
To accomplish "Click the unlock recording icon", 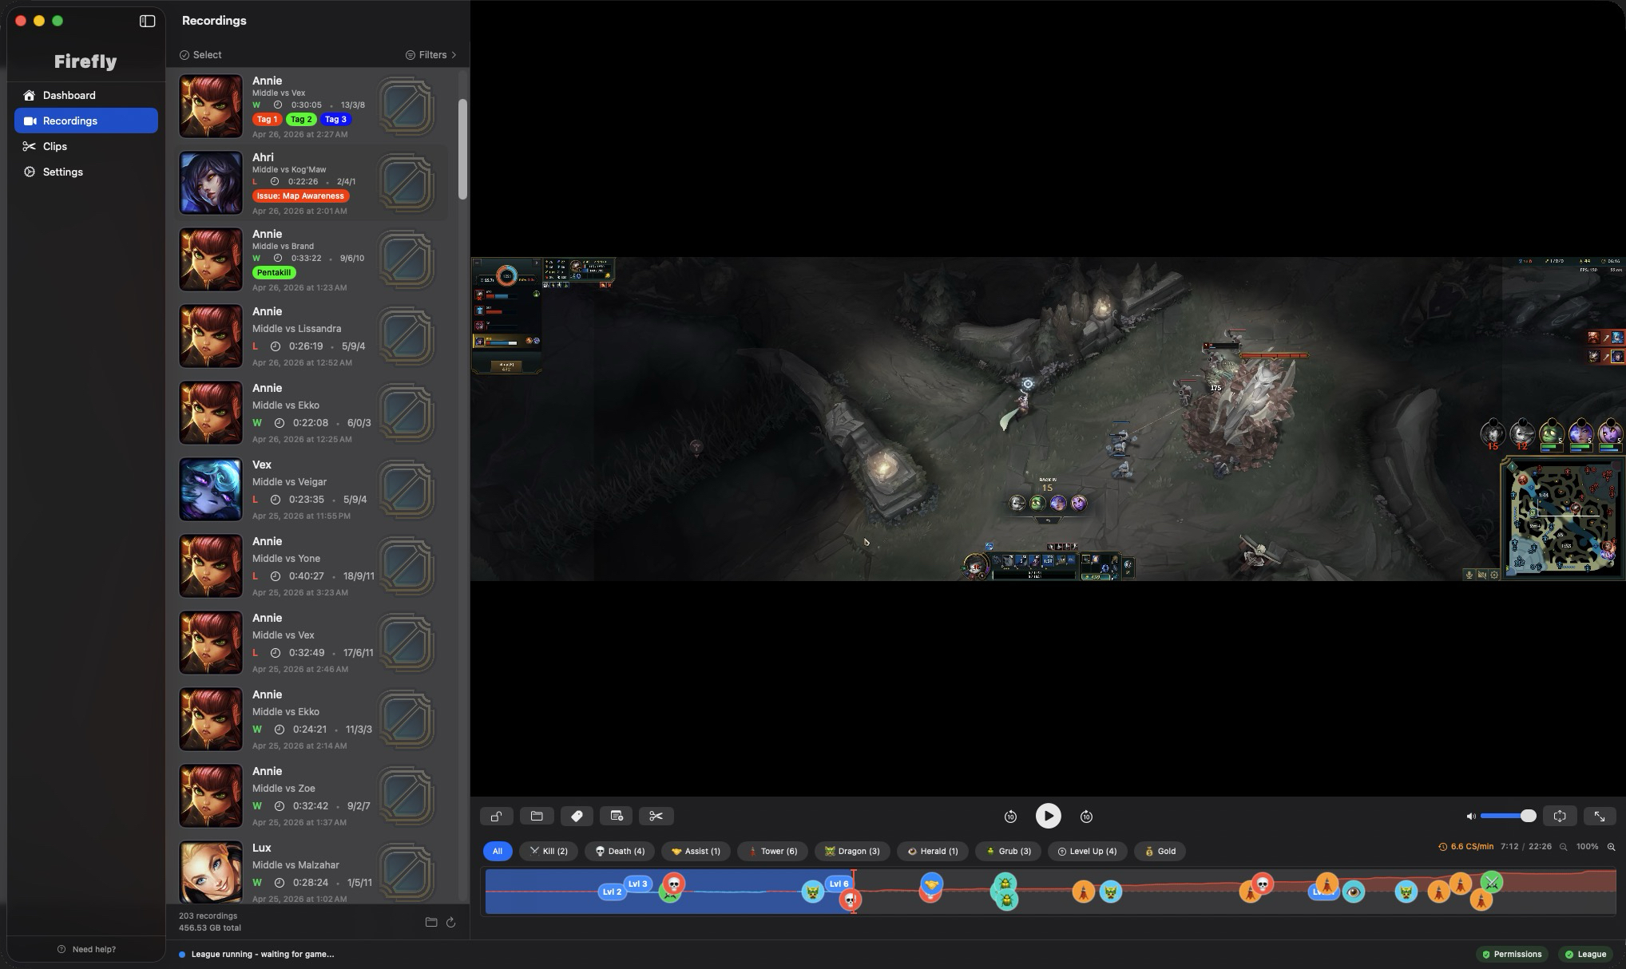I will pos(497,816).
